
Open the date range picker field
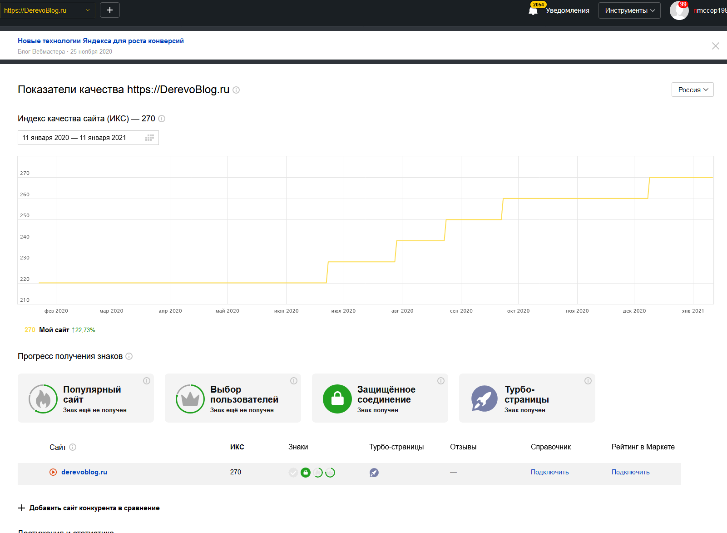point(88,138)
